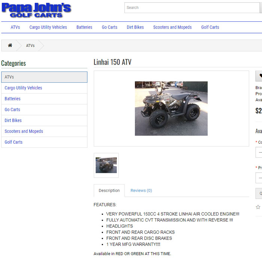Viewport: 262px width, 262px height.
Task: Click the heart wishlist button
Action: (x=259, y=76)
